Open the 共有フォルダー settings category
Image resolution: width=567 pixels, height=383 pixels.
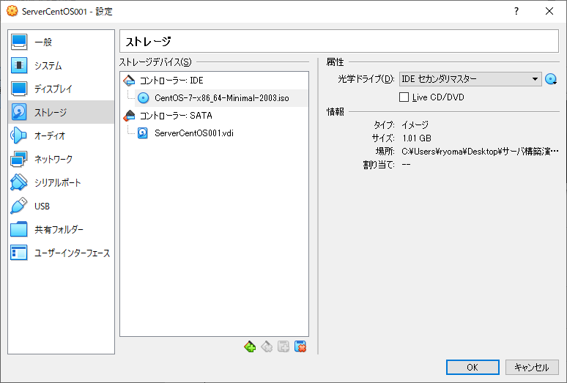(61, 230)
